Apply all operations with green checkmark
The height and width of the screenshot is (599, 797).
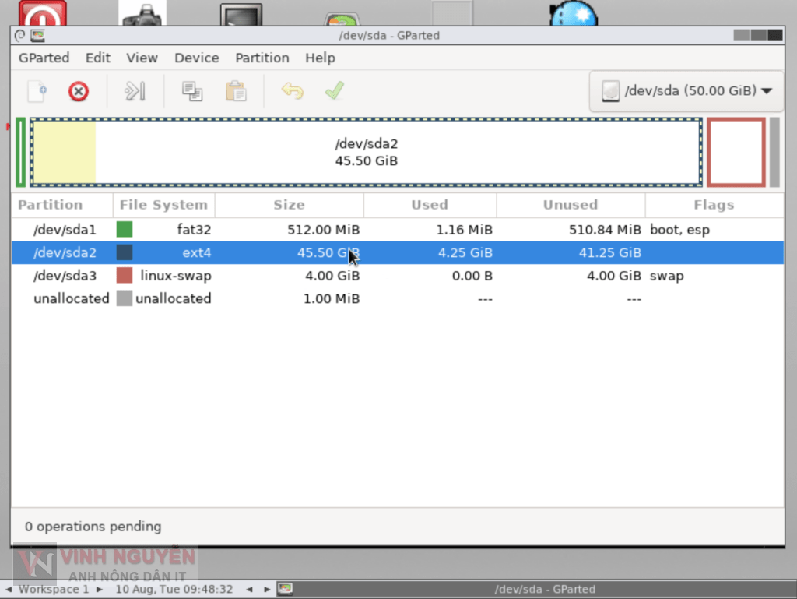(x=334, y=91)
